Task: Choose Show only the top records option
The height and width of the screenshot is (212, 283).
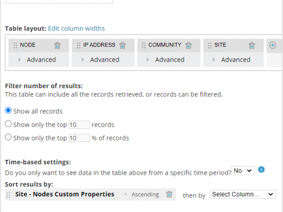Action: pyautogui.click(x=8, y=124)
